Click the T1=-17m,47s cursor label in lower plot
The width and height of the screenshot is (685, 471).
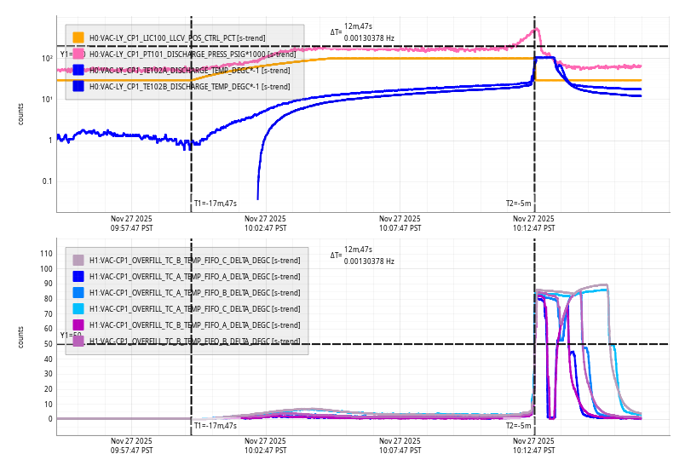pyautogui.click(x=215, y=425)
